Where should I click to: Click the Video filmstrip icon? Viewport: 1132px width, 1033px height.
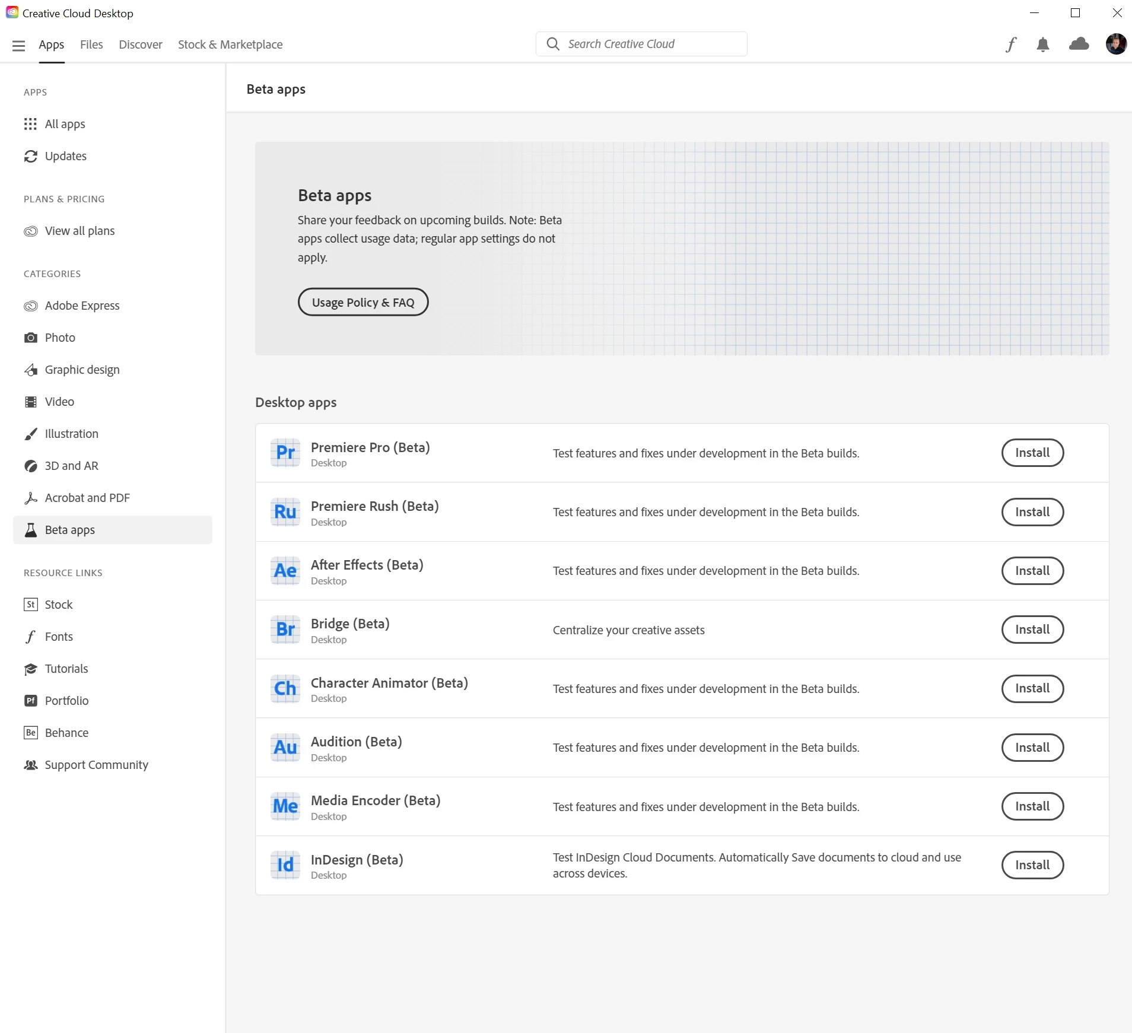click(x=30, y=402)
